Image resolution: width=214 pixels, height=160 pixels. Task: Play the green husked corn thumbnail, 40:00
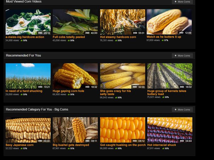[75, 22]
